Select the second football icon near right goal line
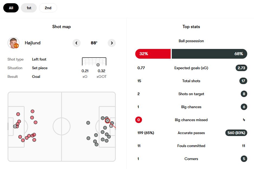The width and height of the screenshot is (254, 169). (x=111, y=126)
